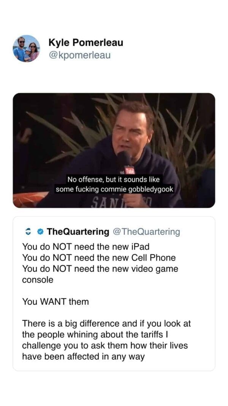Viewport: 228px width, 406px height.
Task: Open Kyle Pomerleau's profile avatar photo
Action: [x=27, y=48]
